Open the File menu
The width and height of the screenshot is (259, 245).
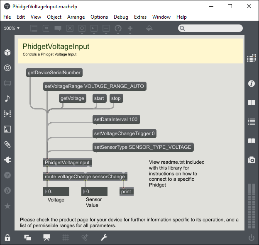(x=7, y=17)
